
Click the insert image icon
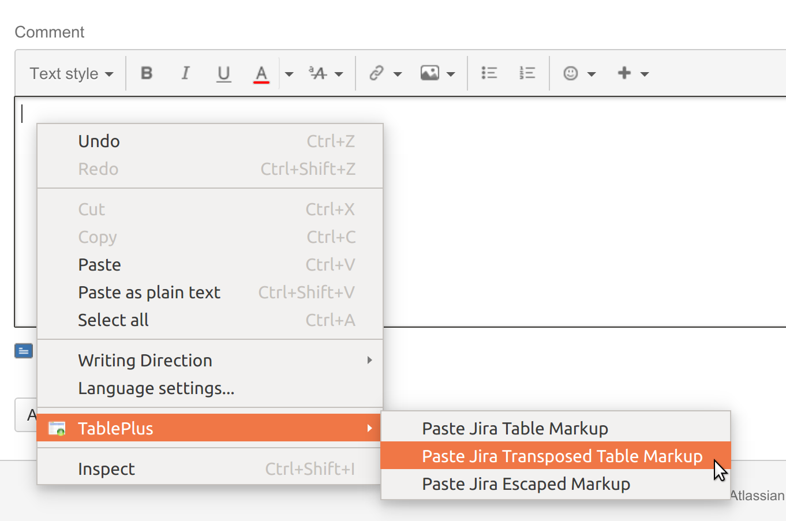430,73
